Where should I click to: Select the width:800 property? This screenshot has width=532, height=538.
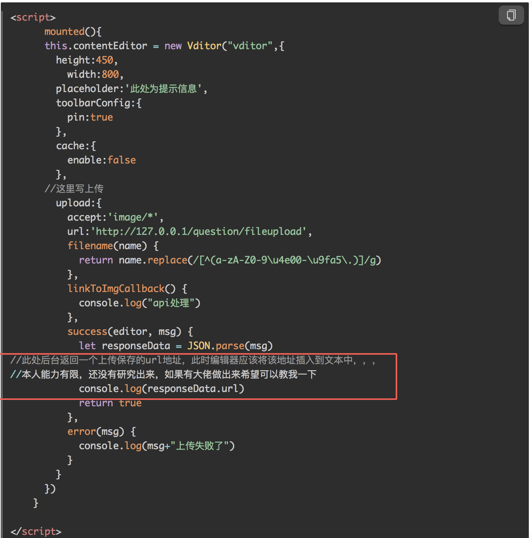pyautogui.click(x=94, y=74)
